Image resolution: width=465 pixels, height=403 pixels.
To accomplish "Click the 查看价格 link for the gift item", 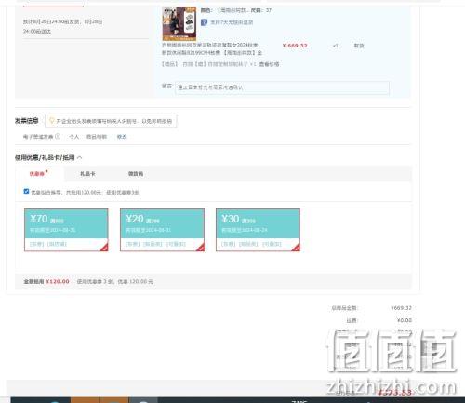I will (x=269, y=64).
